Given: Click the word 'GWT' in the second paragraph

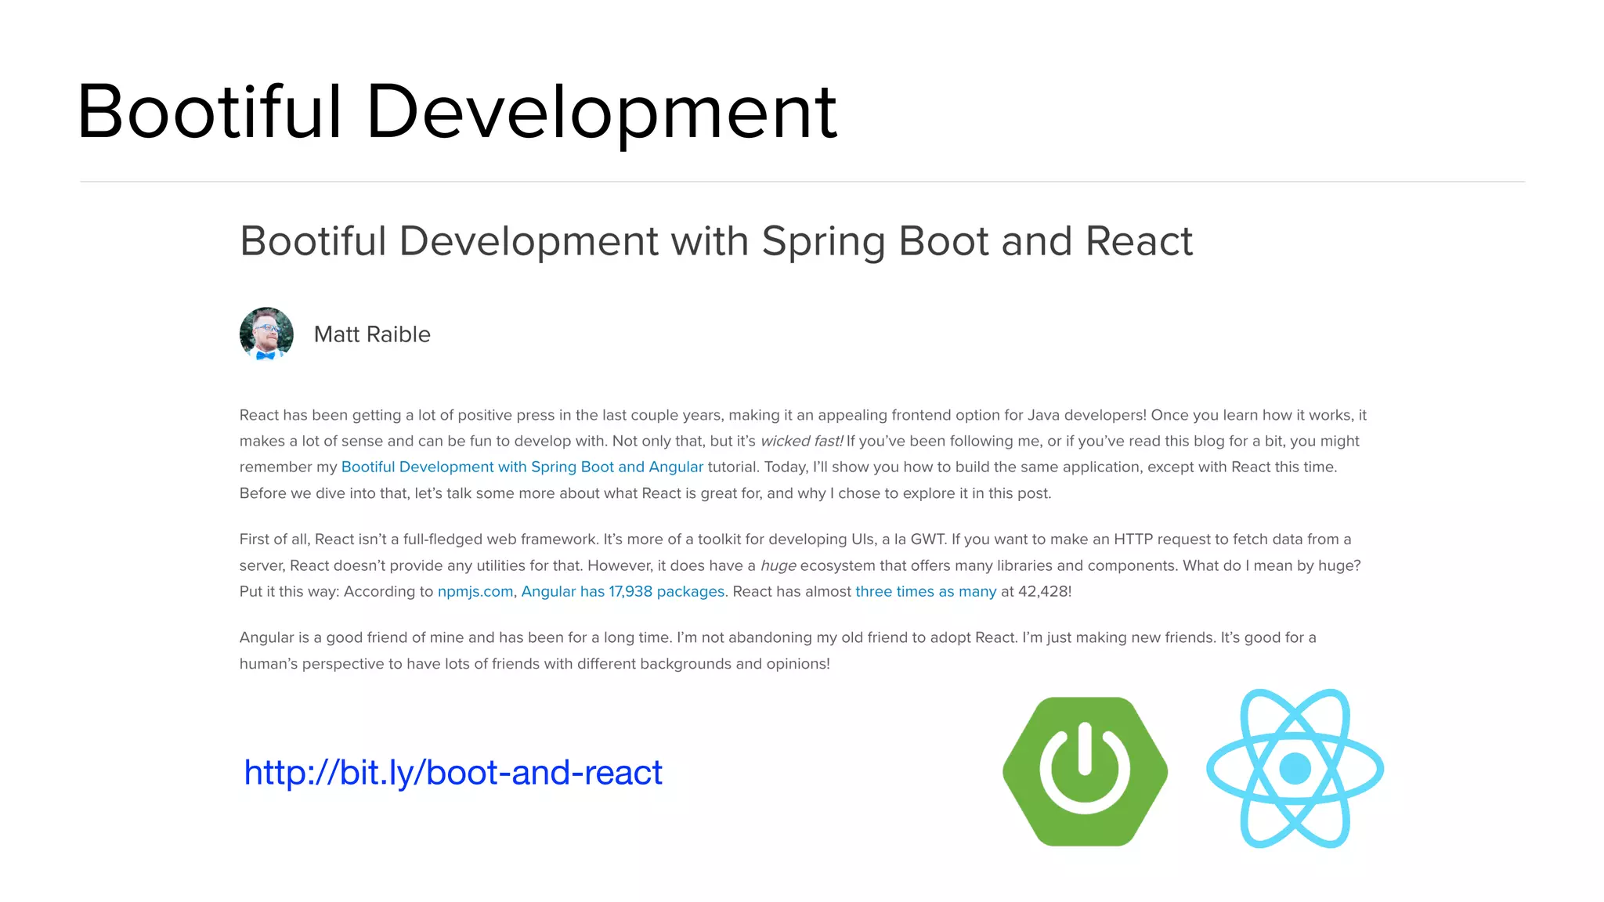Looking at the screenshot, I should pos(927,539).
